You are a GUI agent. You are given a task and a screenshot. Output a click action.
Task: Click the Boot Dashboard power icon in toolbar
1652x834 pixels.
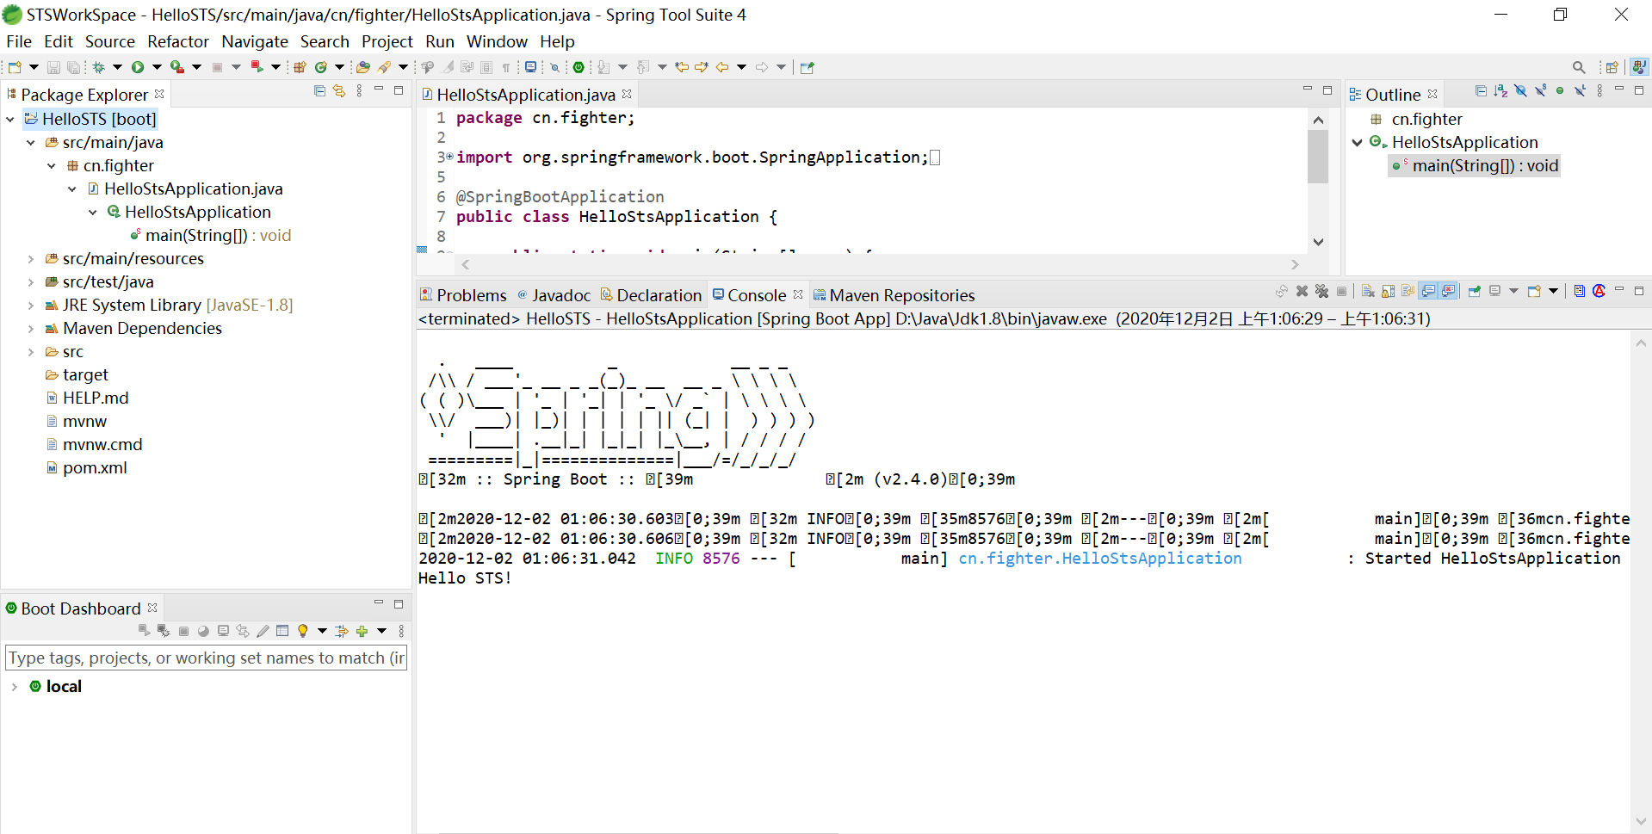click(x=579, y=67)
